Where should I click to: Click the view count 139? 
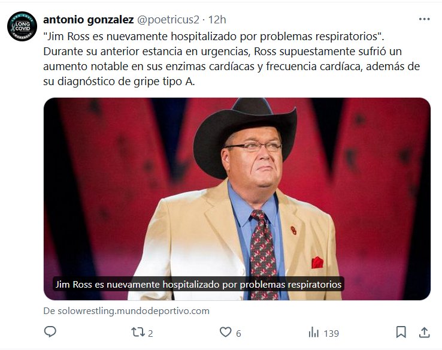331,333
